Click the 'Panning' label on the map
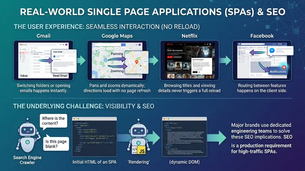 click(x=117, y=54)
